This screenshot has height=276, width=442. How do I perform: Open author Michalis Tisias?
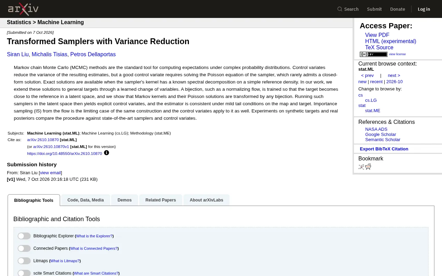point(49,55)
